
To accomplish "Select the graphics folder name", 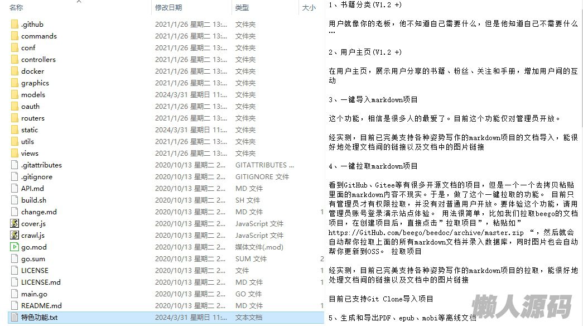I will click(x=35, y=83).
